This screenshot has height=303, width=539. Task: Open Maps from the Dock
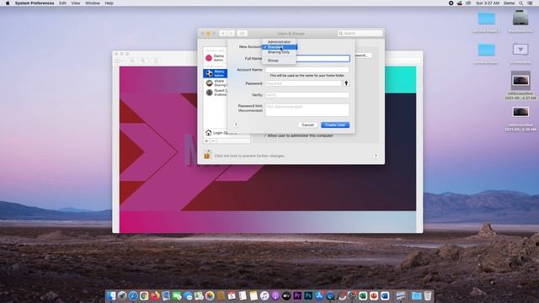click(199, 295)
